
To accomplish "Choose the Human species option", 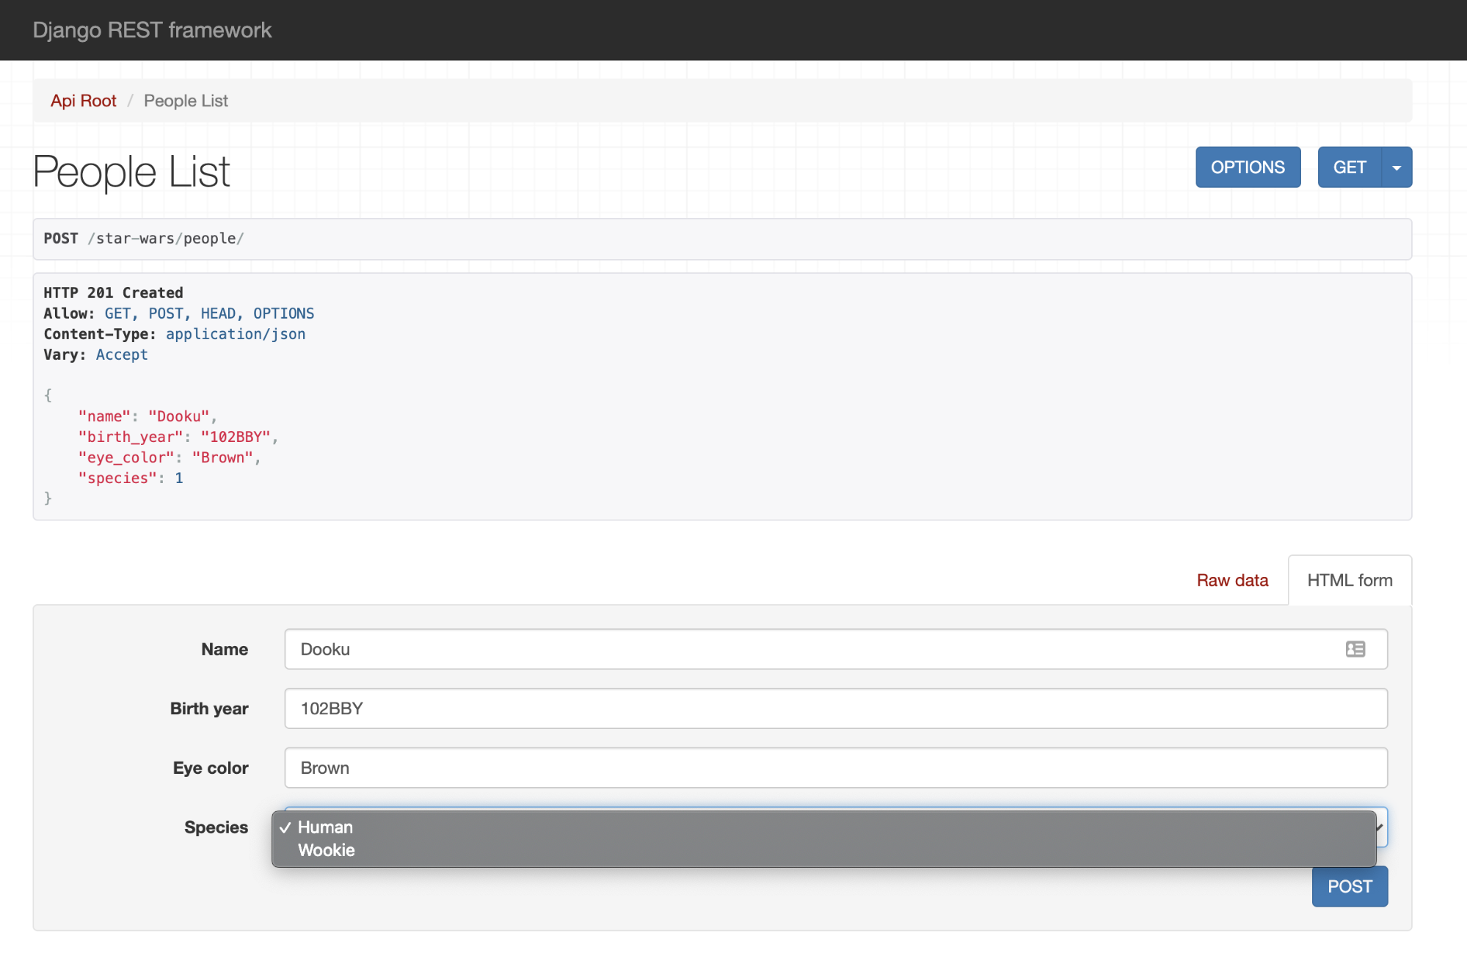I will [325, 827].
